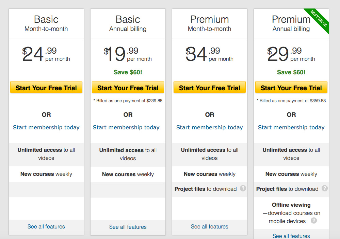Click help icon beside Premium annual Project files

(x=324, y=188)
